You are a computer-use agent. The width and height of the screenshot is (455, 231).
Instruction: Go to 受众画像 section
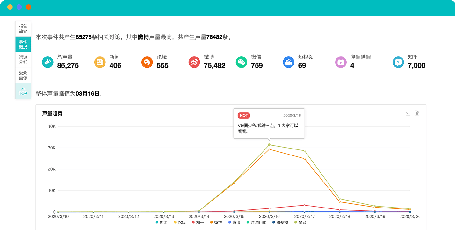[x=23, y=76]
